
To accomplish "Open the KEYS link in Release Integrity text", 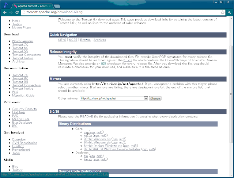I will tap(128, 60).
